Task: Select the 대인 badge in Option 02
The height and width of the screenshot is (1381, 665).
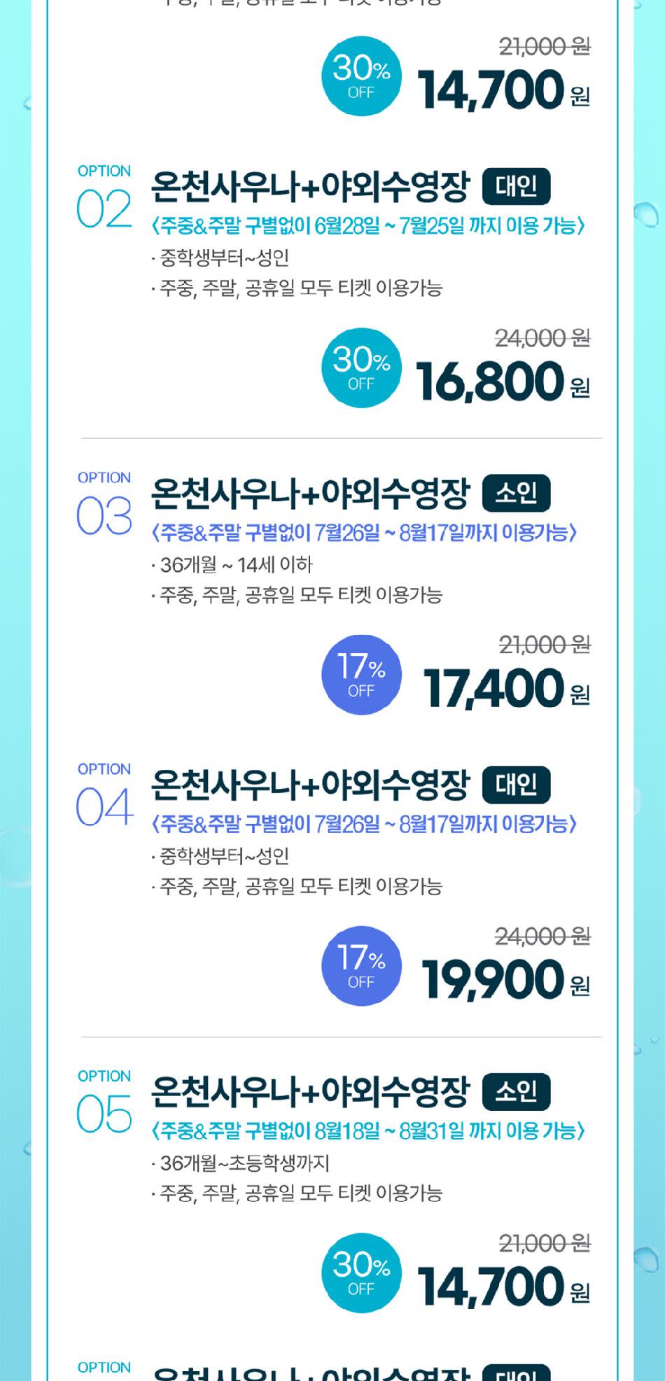Action: [517, 187]
